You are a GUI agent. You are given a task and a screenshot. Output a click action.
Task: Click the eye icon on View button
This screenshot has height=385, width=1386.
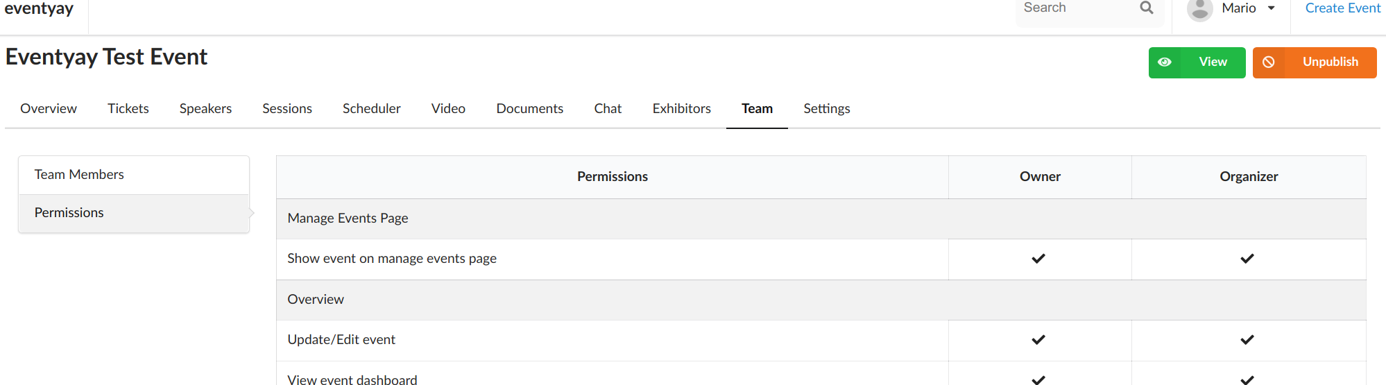tap(1165, 62)
